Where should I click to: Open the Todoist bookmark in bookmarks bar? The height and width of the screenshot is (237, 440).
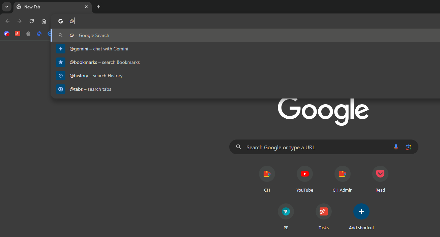click(x=18, y=34)
